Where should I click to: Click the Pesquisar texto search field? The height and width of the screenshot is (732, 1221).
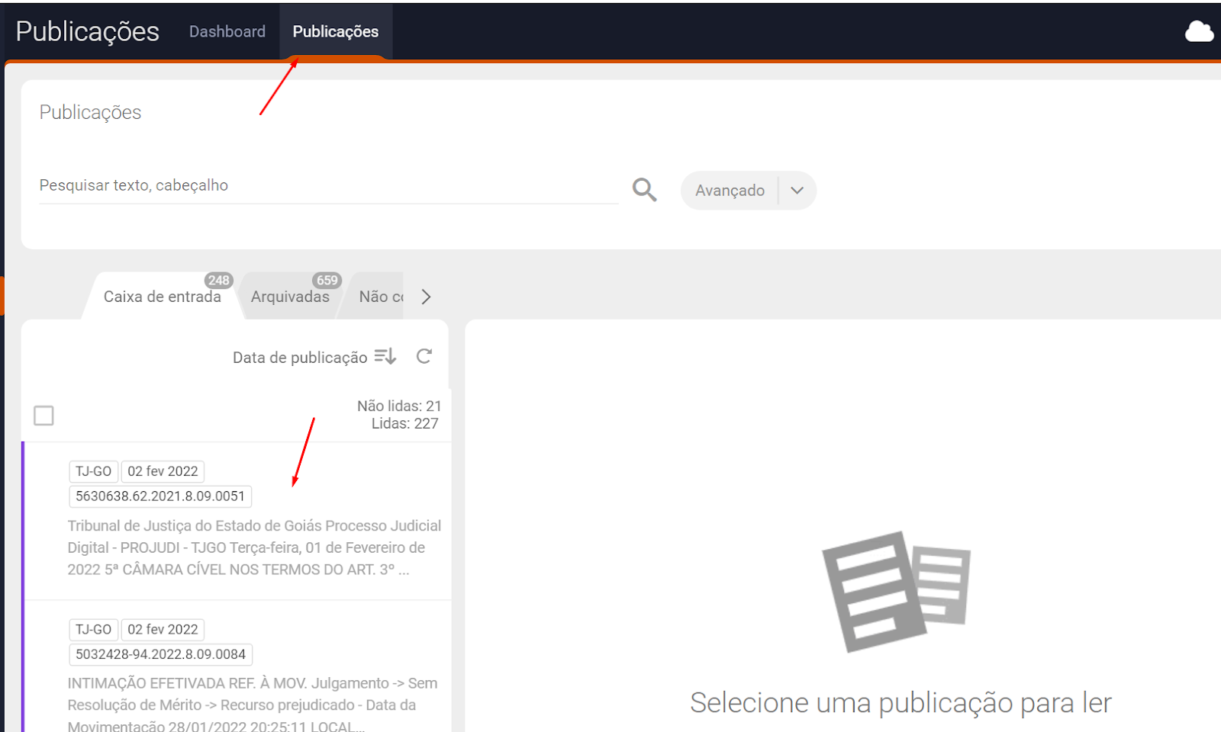pos(328,186)
